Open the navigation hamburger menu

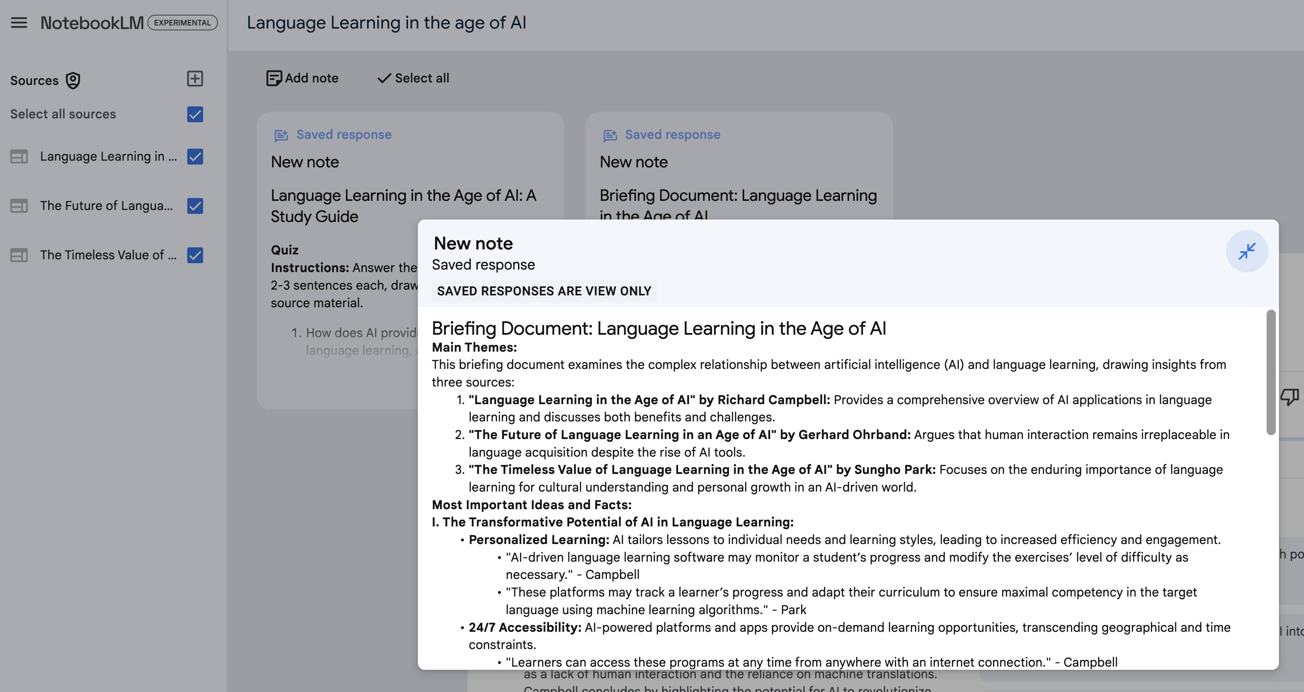(x=19, y=23)
